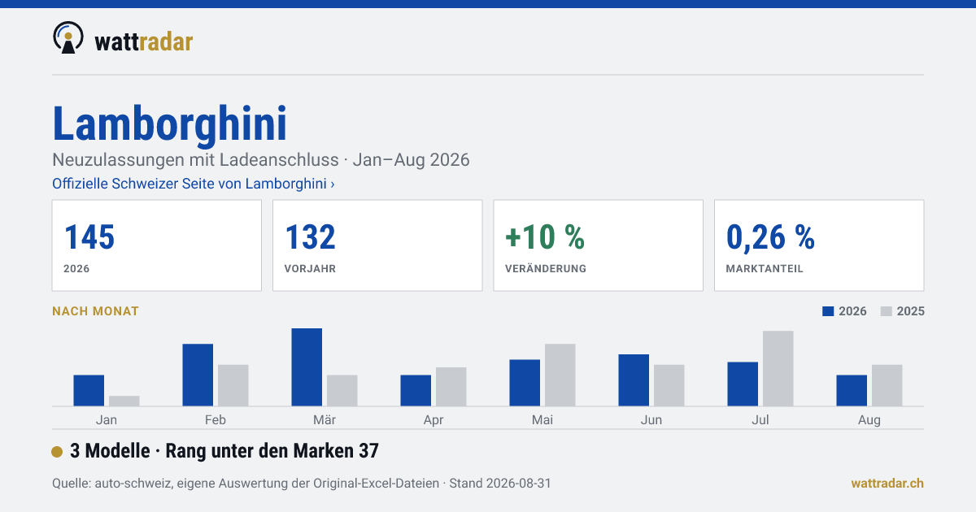Click the blue 2026 bar for Mär

(x=307, y=367)
